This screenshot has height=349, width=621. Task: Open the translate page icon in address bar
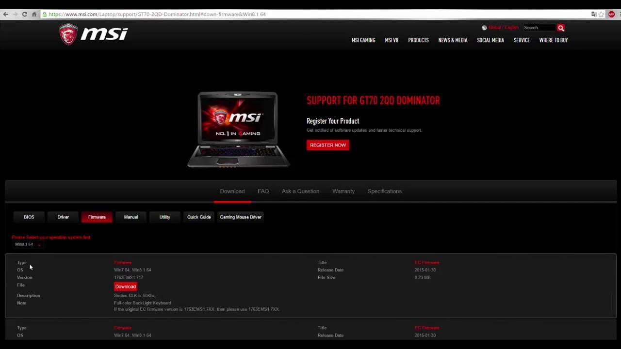tap(593, 15)
